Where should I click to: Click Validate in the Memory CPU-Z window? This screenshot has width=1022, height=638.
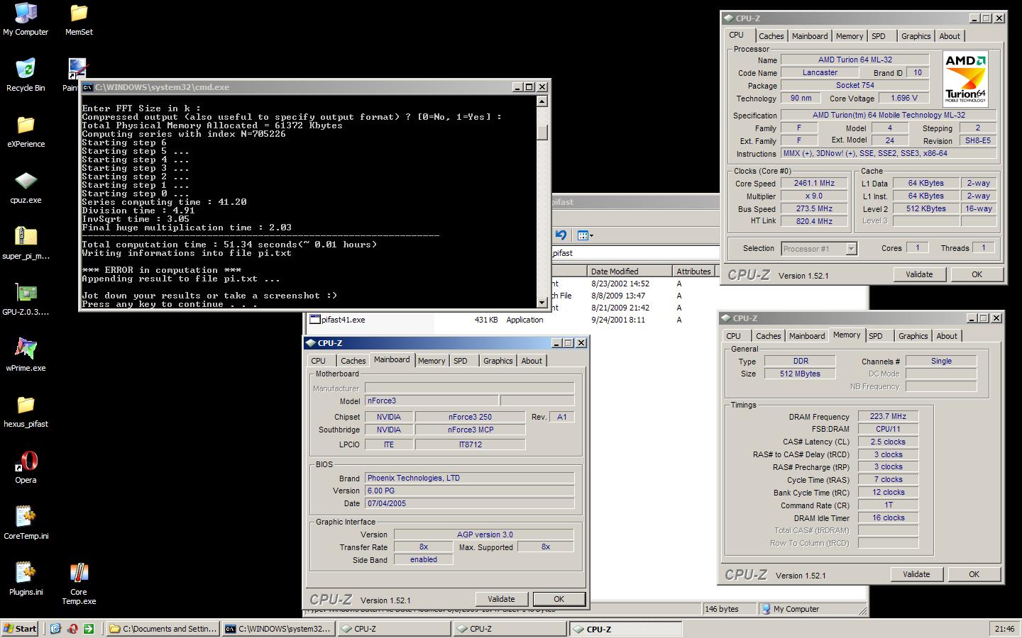pyautogui.click(x=916, y=574)
